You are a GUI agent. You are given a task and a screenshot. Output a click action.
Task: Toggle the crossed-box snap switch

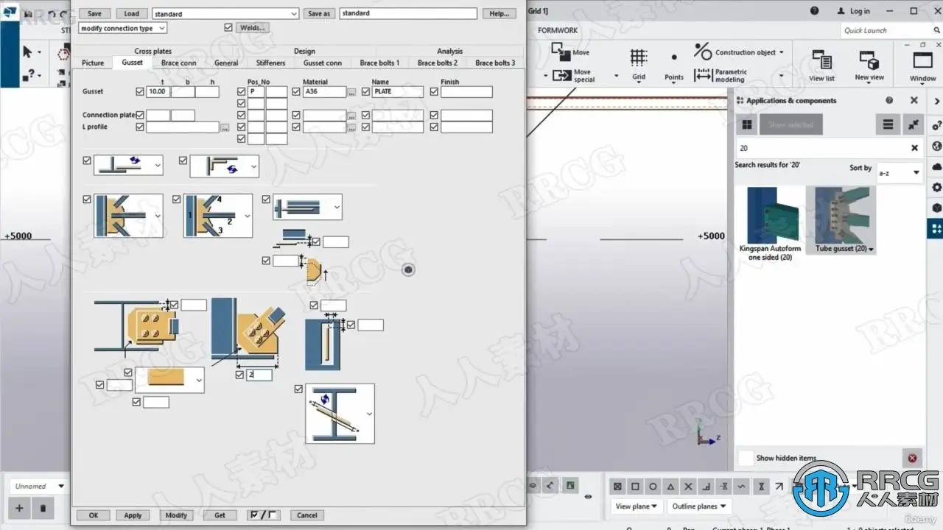tap(617, 487)
